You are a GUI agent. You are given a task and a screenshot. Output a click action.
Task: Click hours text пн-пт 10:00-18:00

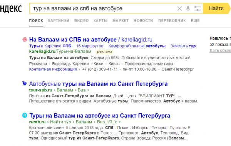139,69
